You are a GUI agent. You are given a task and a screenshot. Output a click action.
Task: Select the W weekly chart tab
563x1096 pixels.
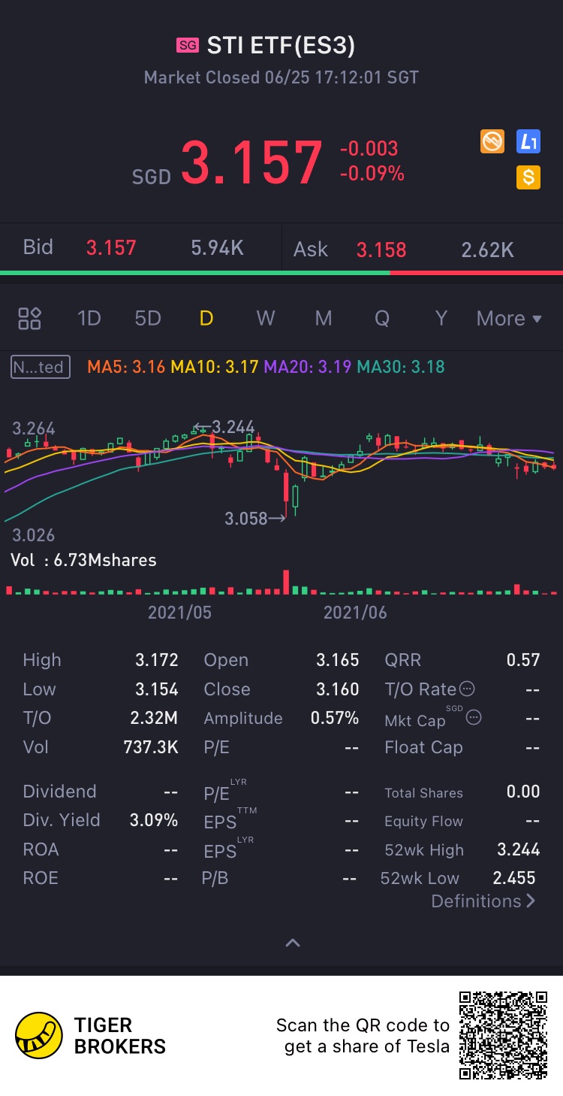[x=265, y=319]
